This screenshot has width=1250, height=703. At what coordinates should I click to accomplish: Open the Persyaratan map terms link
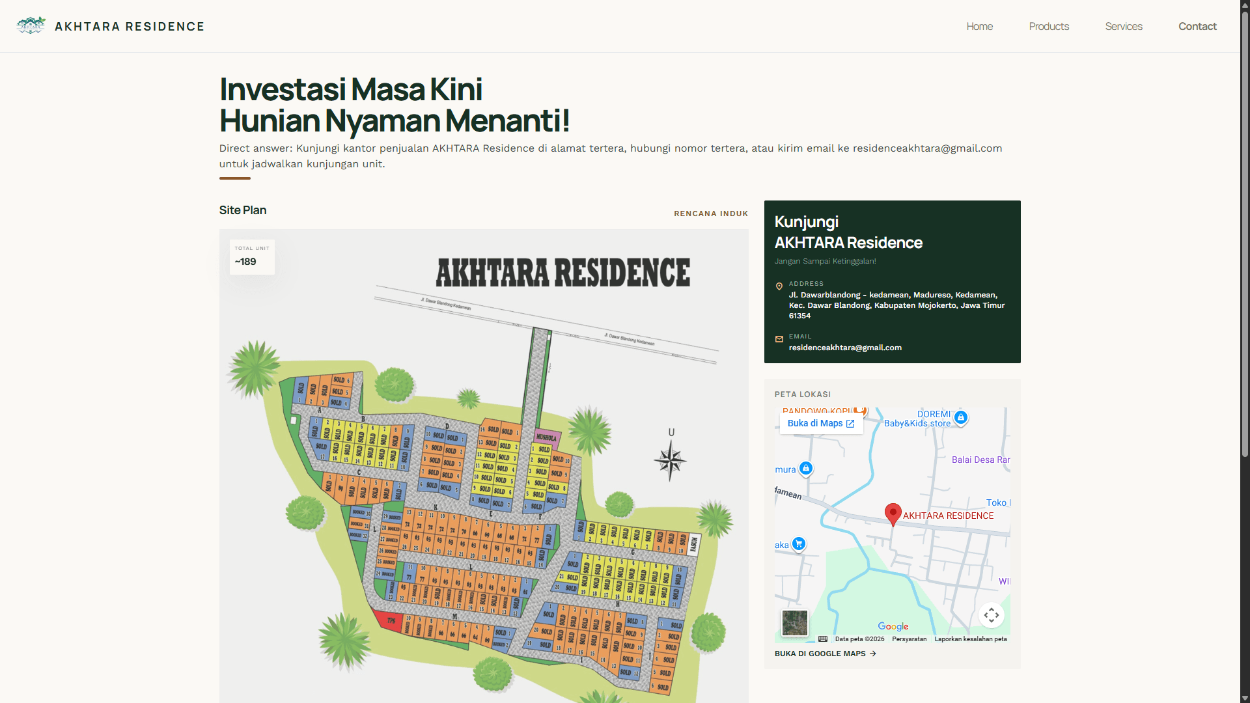click(x=910, y=639)
